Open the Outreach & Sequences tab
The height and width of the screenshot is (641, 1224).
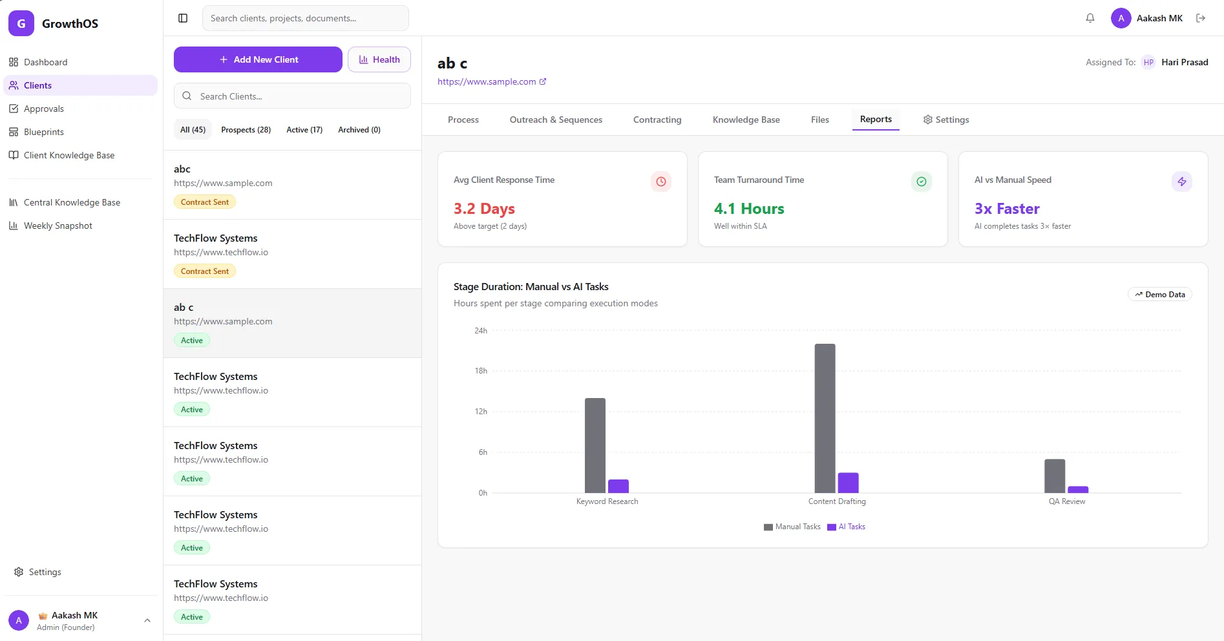(555, 120)
